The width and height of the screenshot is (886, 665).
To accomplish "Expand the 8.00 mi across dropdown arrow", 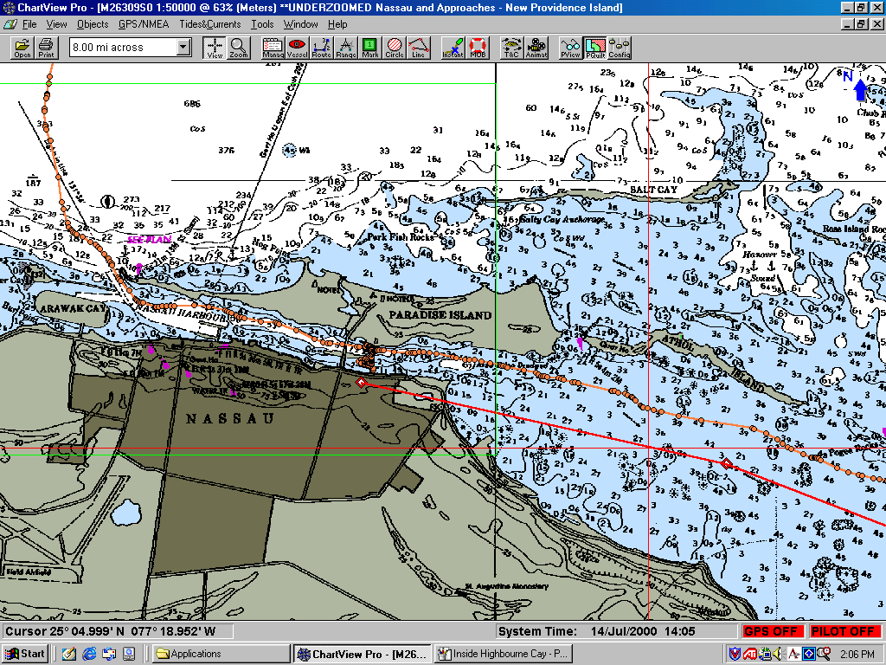I will (183, 48).
